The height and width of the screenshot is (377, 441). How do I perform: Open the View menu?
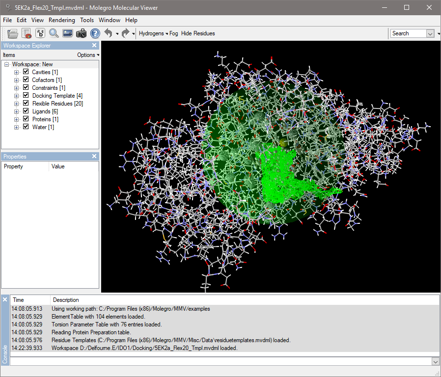[x=37, y=20]
